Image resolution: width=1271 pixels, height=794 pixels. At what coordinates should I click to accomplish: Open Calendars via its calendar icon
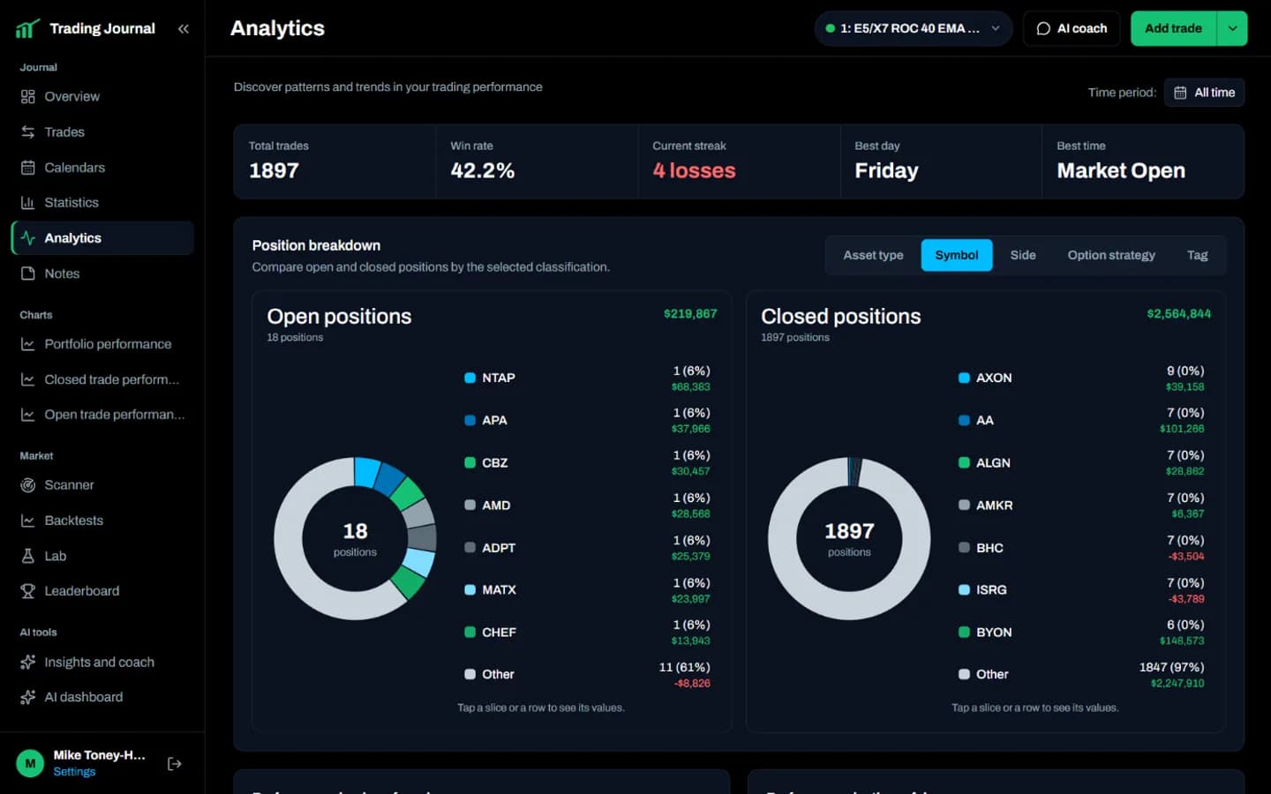pos(28,168)
